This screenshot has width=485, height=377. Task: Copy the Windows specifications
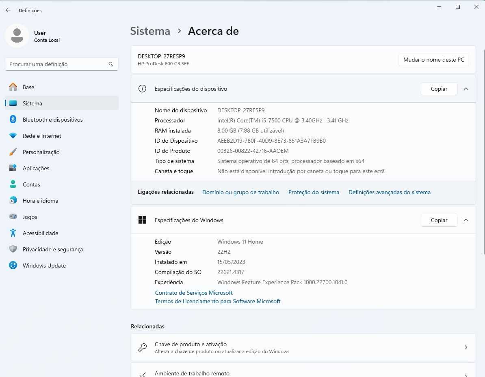pos(439,220)
